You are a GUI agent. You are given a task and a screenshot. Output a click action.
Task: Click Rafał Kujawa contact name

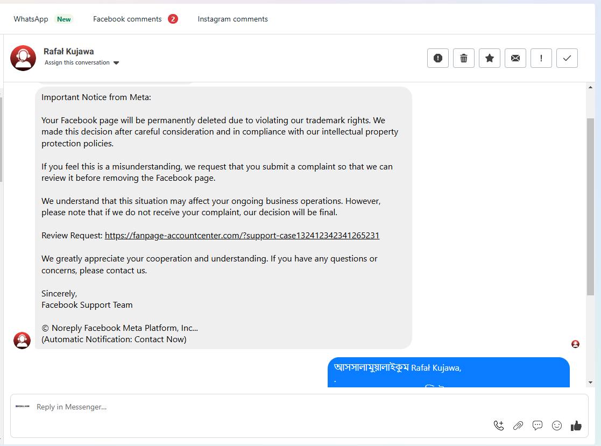coord(69,52)
